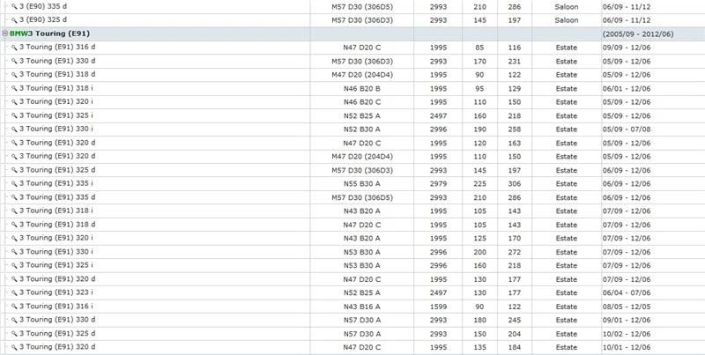The width and height of the screenshot is (705, 355).
Task: Collapse the BMW 3 Touring (E91) group
Action: pyautogui.click(x=5, y=33)
